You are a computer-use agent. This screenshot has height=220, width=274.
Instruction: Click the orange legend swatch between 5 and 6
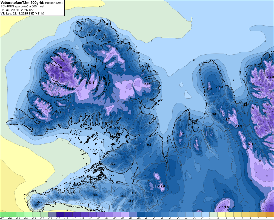click(x=261, y=214)
